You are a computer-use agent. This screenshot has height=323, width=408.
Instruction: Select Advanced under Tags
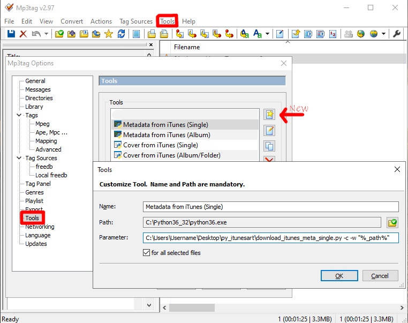coord(48,149)
